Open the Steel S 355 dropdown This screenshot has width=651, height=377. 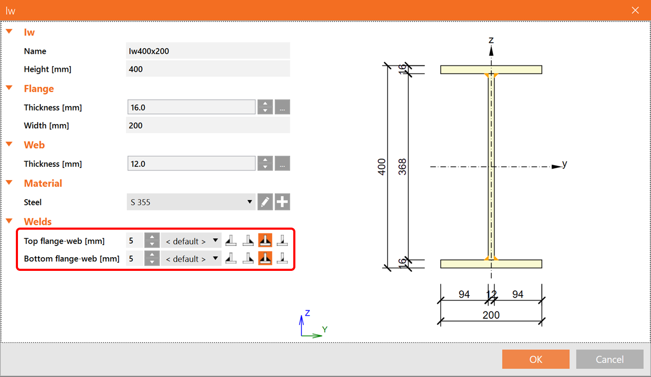pos(191,202)
